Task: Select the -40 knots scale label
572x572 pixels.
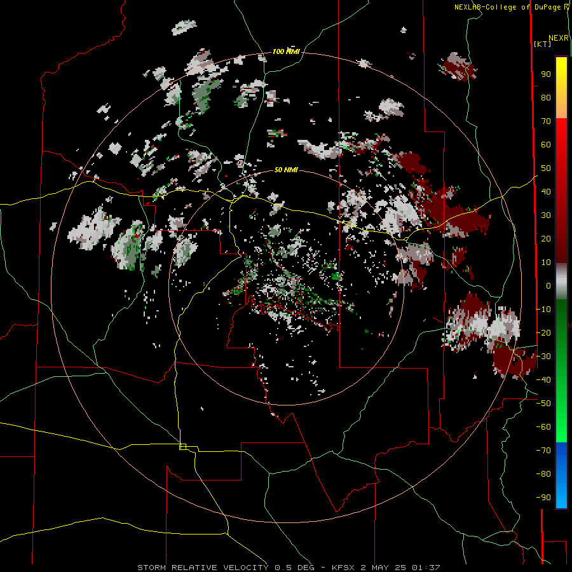Action: (x=543, y=380)
